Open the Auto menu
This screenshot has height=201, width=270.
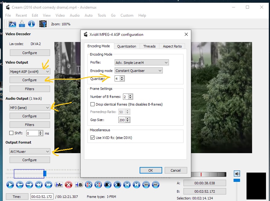pyautogui.click(x=89, y=15)
